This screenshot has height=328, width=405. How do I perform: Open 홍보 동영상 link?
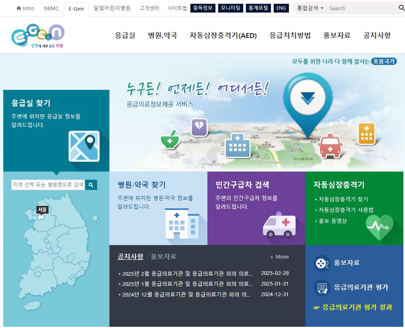332,221
